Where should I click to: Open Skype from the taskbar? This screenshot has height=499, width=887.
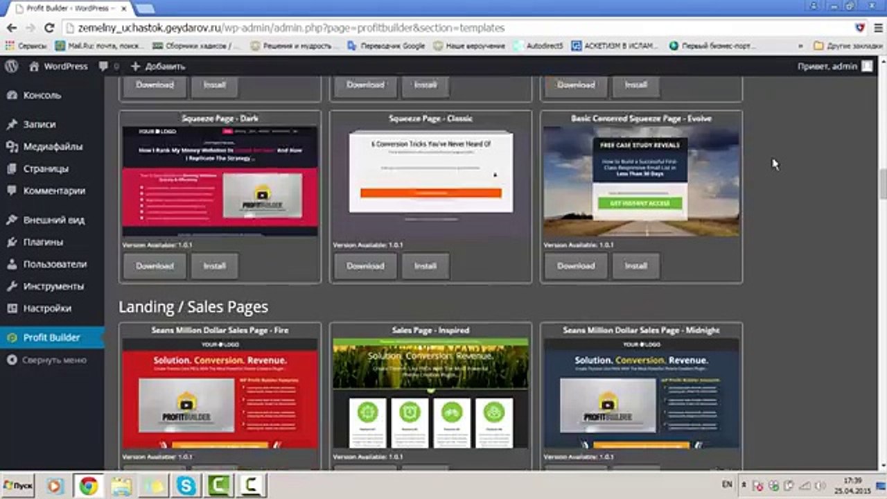pyautogui.click(x=186, y=486)
